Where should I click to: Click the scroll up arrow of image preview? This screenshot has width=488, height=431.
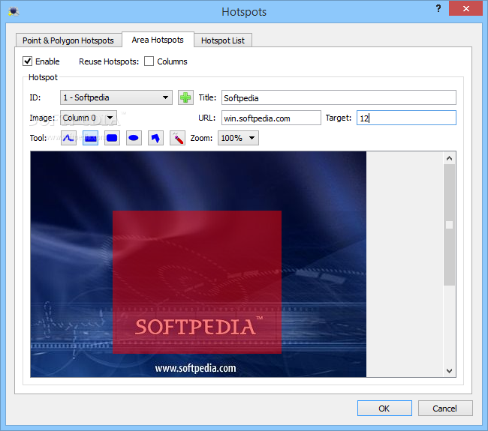pyautogui.click(x=449, y=158)
